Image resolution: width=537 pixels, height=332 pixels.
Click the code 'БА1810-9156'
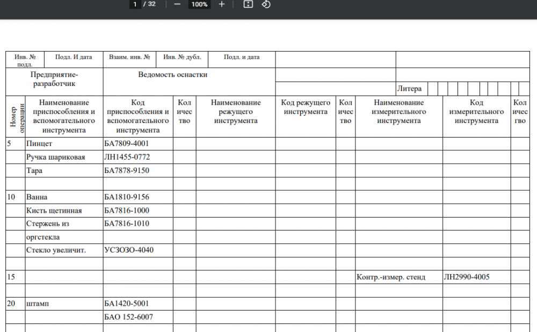point(127,197)
